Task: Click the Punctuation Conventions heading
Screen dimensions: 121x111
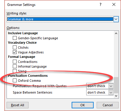Action: point(28,76)
